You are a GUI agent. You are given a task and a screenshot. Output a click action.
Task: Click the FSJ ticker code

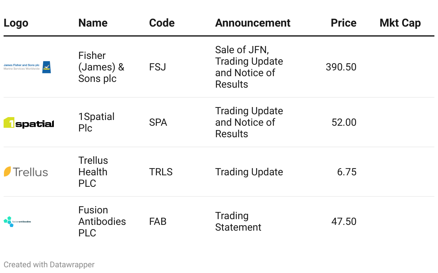coord(158,67)
